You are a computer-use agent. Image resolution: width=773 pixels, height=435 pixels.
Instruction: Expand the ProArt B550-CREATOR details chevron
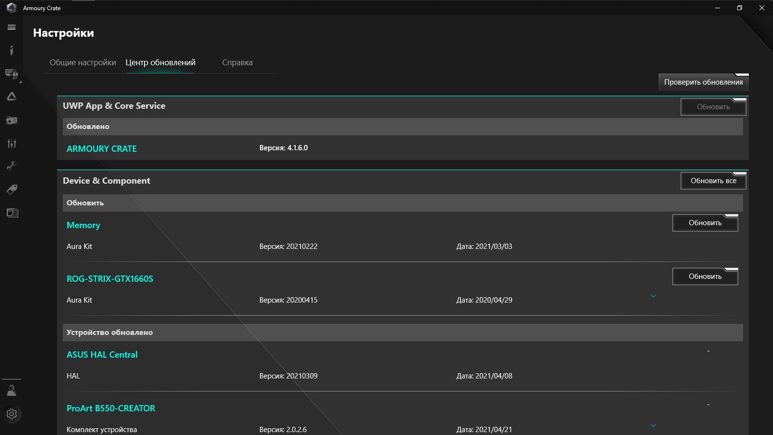click(x=653, y=425)
